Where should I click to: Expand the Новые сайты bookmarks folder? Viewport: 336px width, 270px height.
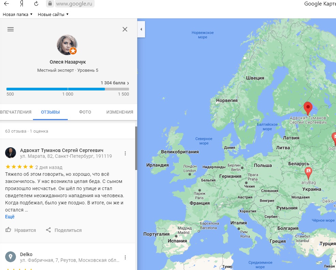tap(53, 14)
